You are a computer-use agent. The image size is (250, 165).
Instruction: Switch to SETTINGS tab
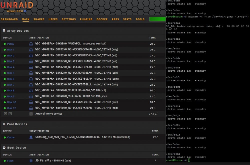[69, 19]
